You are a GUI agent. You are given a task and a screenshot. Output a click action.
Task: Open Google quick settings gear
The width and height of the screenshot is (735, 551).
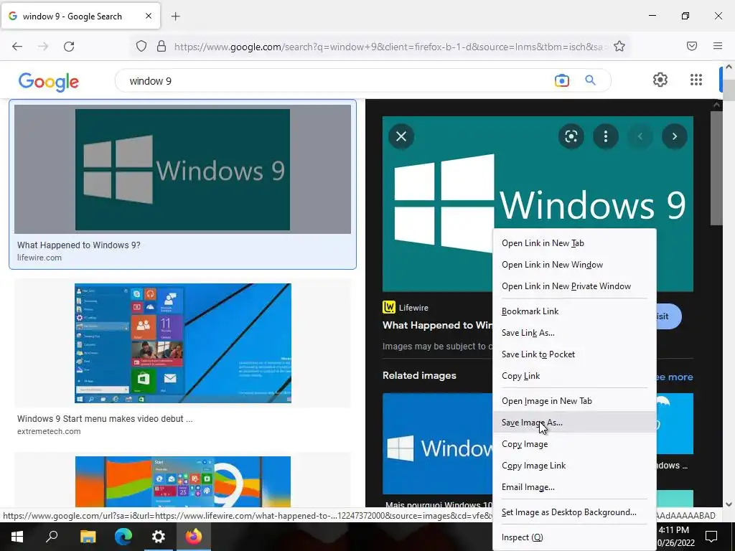click(x=660, y=80)
